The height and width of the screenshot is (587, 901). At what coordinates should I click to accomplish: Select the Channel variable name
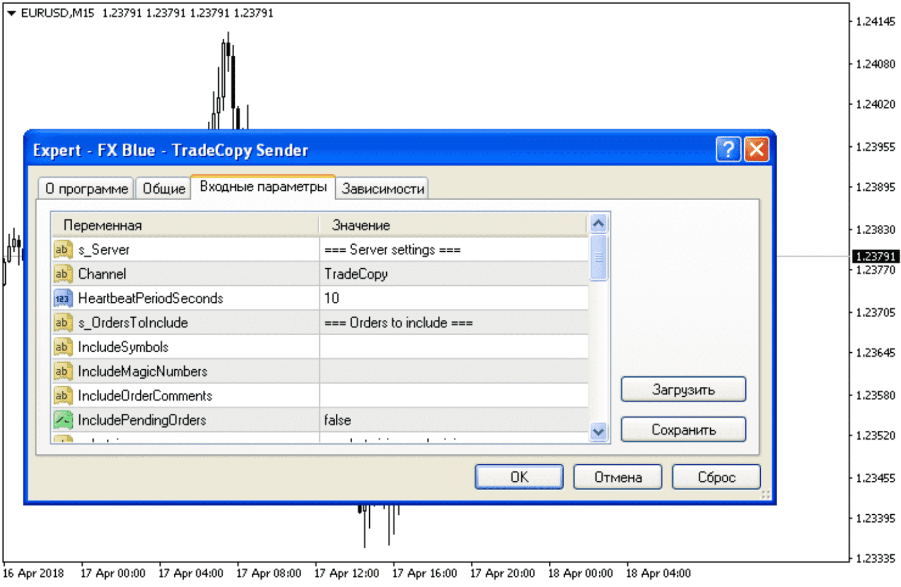pyautogui.click(x=102, y=274)
